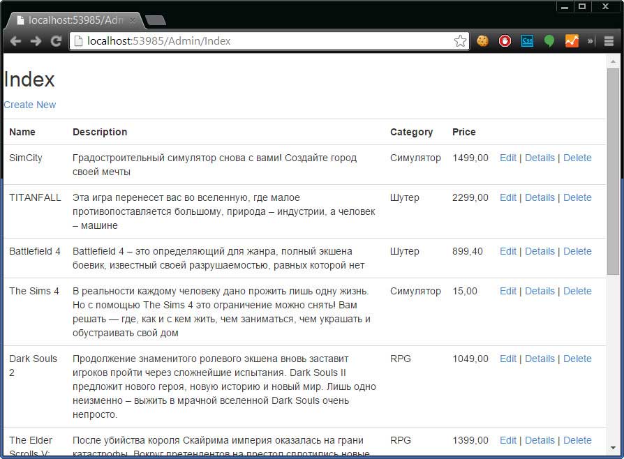Select the price 1499,00
The width and height of the screenshot is (624, 459).
point(470,158)
